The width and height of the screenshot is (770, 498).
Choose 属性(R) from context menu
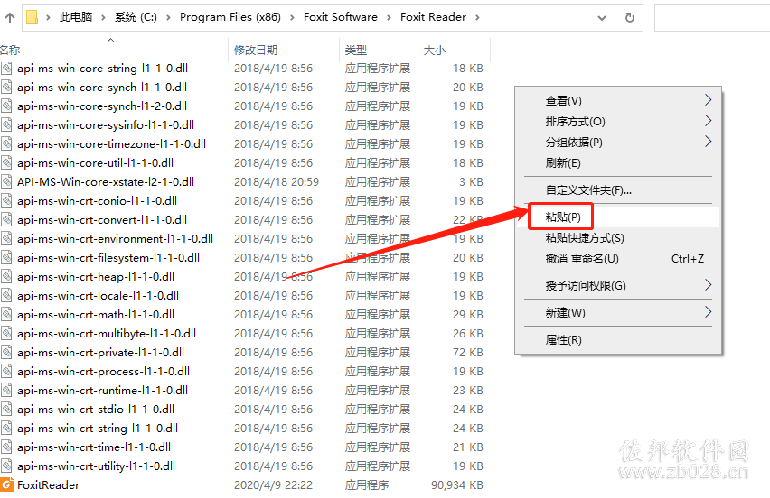tap(618, 340)
